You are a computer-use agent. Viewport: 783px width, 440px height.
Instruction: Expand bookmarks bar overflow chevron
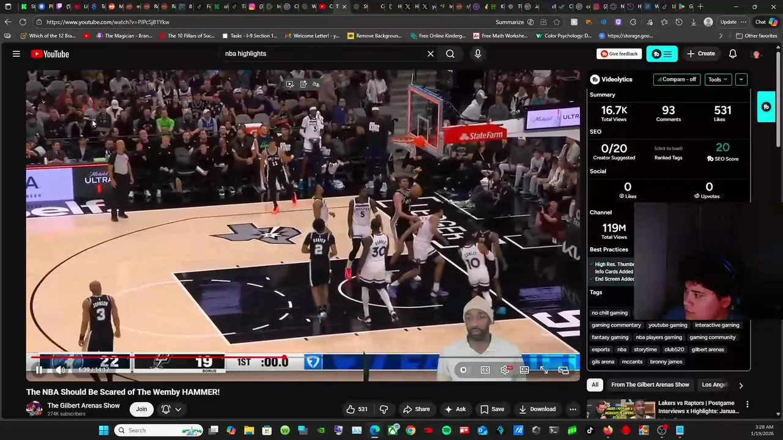(x=721, y=36)
